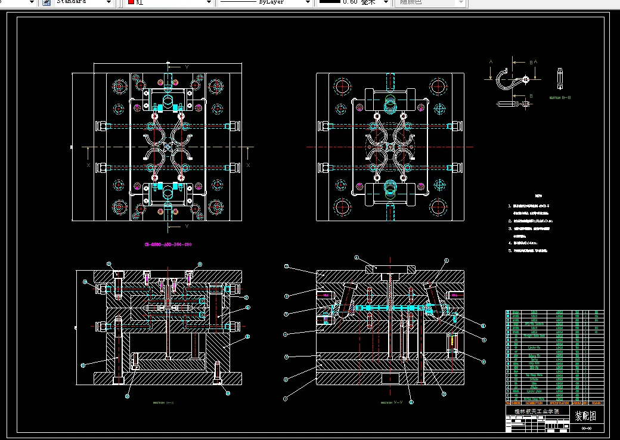Viewport: 620px width, 440px height.
Task: Click the greyed-out 随颜色 plot style dropdown
Action: (432, 2)
